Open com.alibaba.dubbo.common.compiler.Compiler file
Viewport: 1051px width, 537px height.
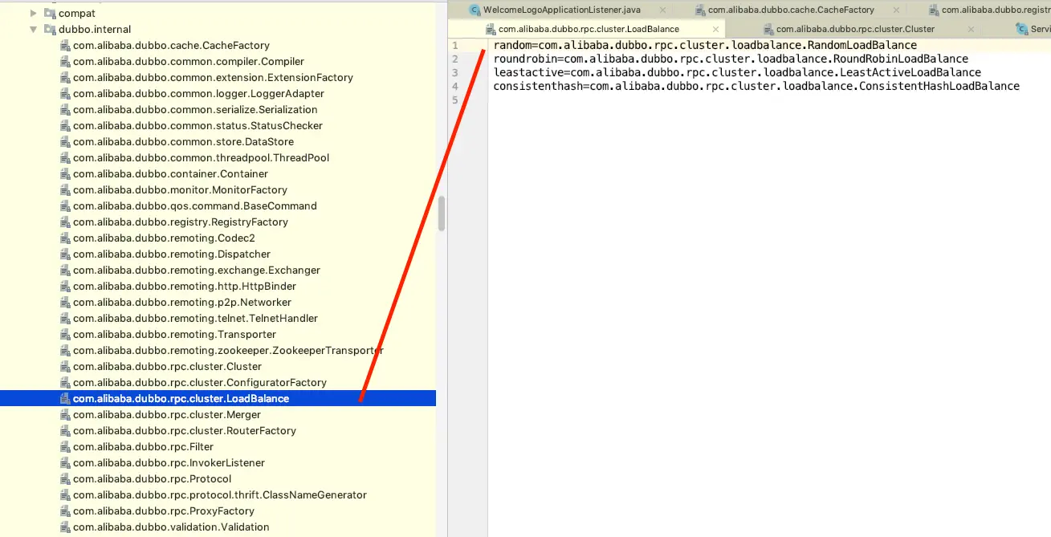point(189,62)
